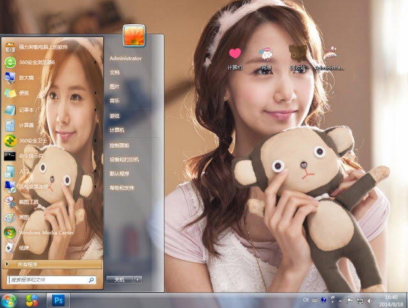The height and width of the screenshot is (308, 408).
Task: Open 计算机 in Start menu right column
Action: 117,130
